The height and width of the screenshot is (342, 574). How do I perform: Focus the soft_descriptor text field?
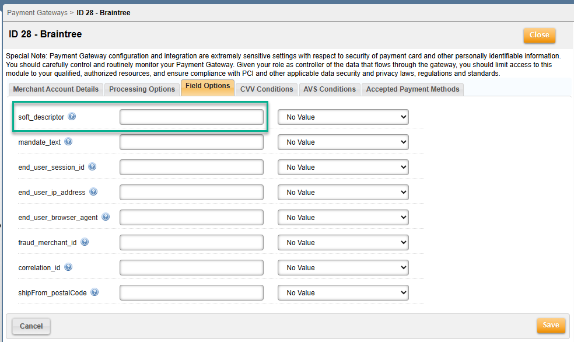pos(191,117)
